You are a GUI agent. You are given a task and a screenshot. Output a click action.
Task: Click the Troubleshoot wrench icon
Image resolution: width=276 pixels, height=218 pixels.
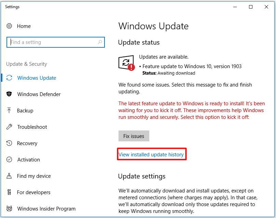coord(9,127)
